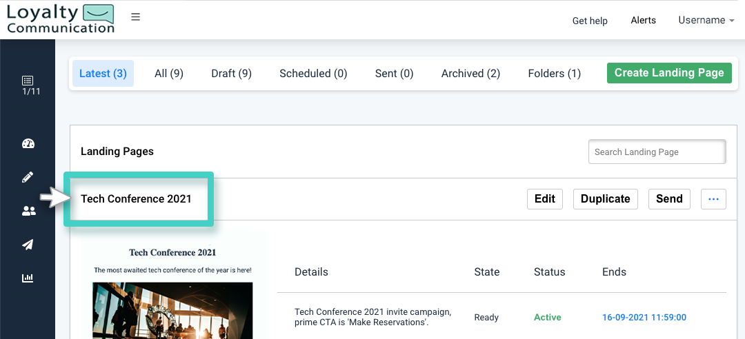Click the Ends column header
Image resolution: width=745 pixels, height=339 pixels.
tap(614, 272)
